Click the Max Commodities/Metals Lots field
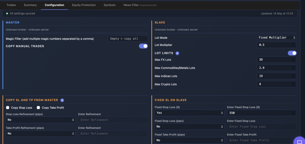305x144 pixels. coord(277,68)
